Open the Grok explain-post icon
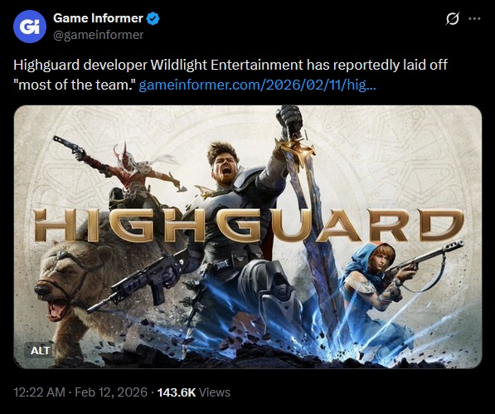The height and width of the screenshot is (414, 495). pos(452,18)
